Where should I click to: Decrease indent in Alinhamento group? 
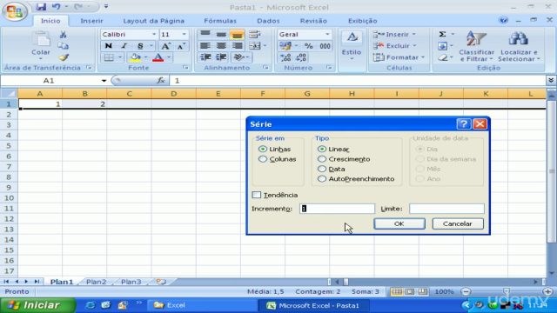pyautogui.click(x=205, y=57)
